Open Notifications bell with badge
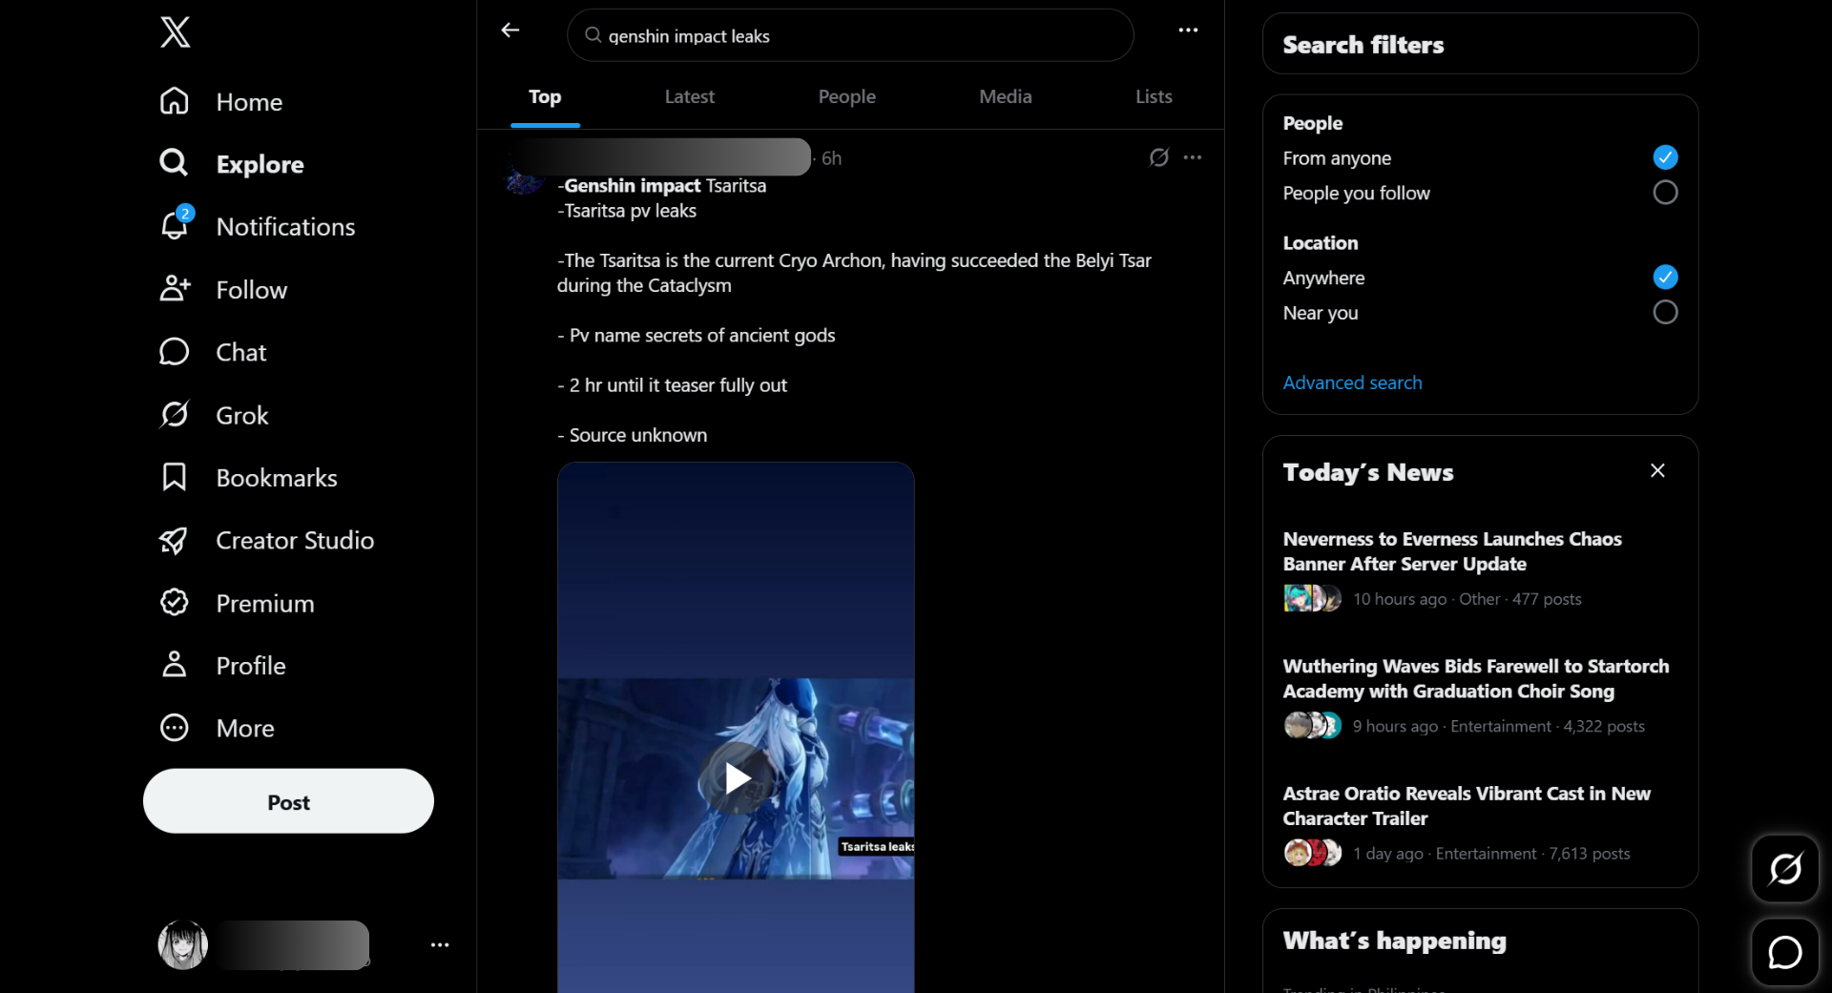This screenshot has height=993, width=1832. tap(175, 225)
